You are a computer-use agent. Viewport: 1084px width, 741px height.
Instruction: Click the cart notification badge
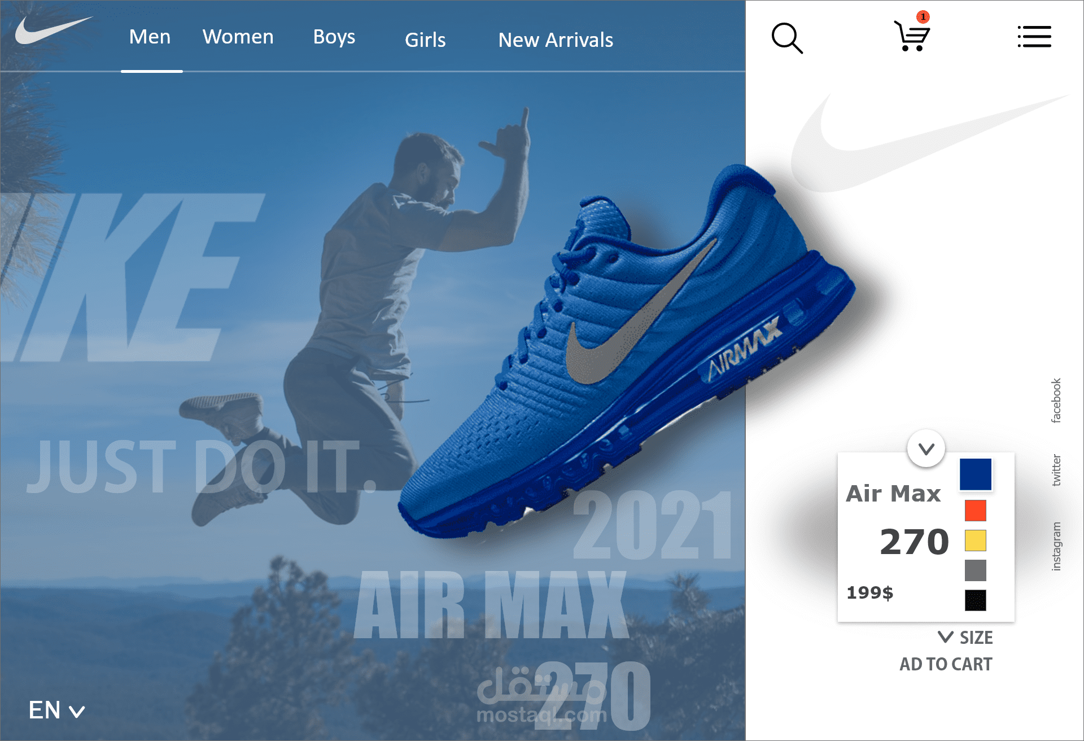coord(923,17)
